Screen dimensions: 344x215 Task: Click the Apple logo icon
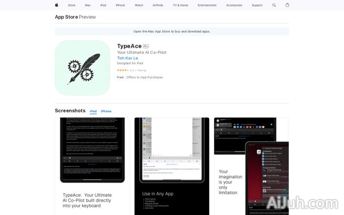pos(57,5)
